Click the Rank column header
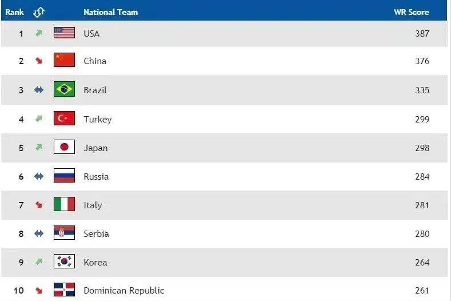Image resolution: width=451 pixels, height=301 pixels. pyautogui.click(x=15, y=11)
